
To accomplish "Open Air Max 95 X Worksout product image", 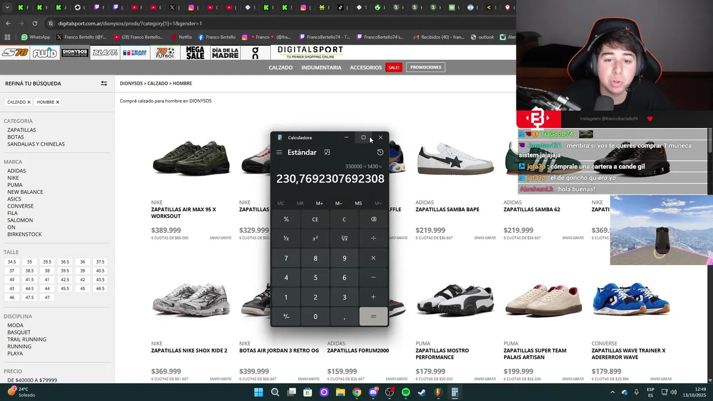I will tap(191, 158).
